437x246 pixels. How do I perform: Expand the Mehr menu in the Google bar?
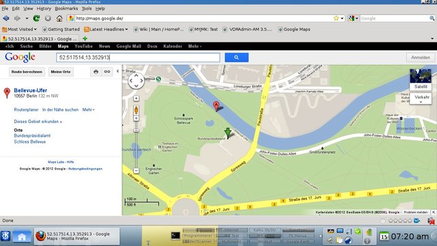(x=195, y=46)
